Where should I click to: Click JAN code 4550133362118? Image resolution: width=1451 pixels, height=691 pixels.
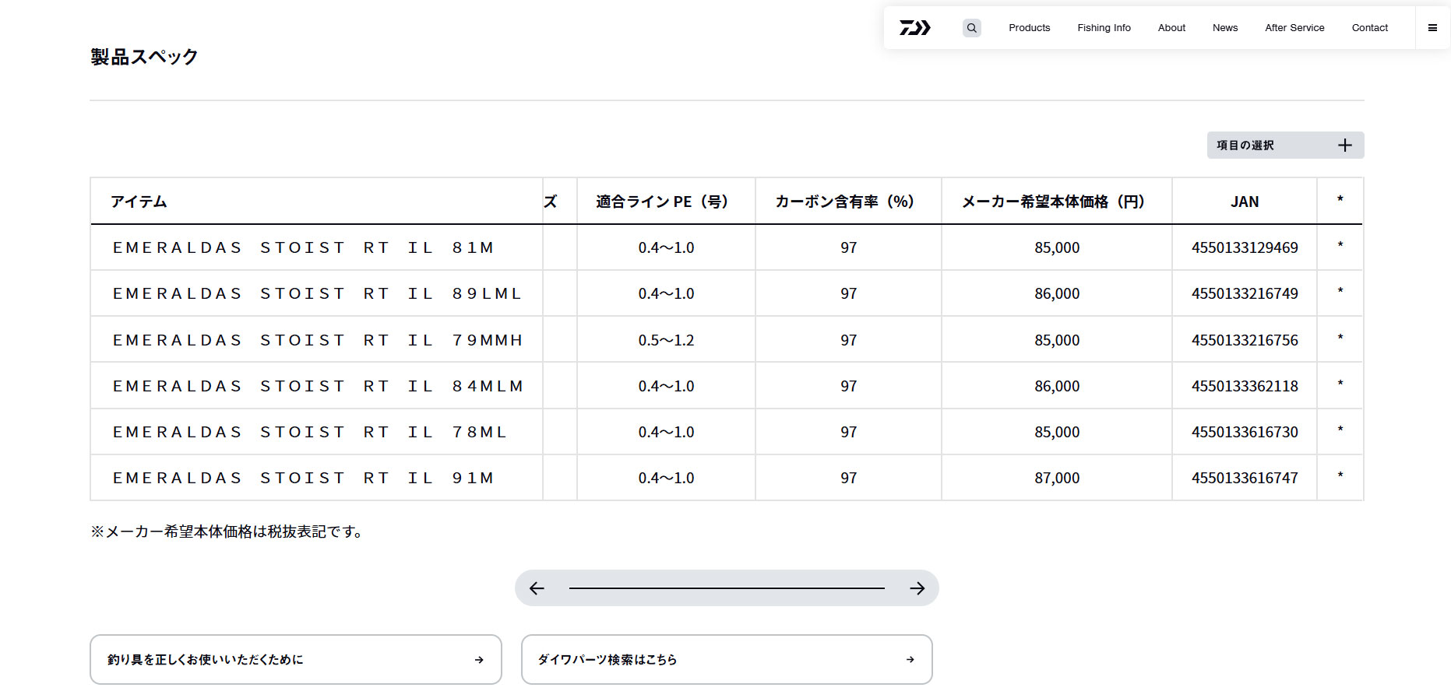(1245, 386)
